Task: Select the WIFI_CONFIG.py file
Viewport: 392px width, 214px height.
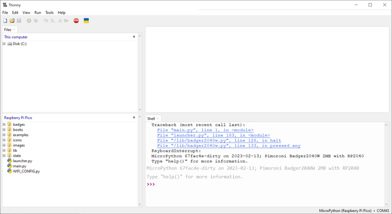Action: [x=26, y=171]
